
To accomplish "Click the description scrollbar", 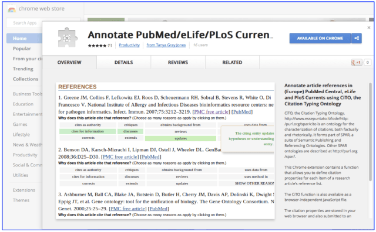I will (370, 132).
